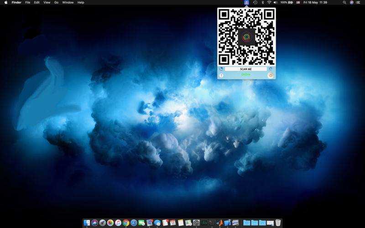Open the Go menu
Screen dimensions: 365x228
click(x=56, y=2)
